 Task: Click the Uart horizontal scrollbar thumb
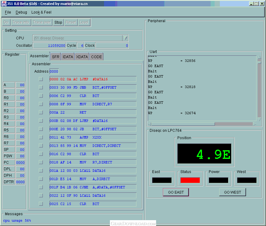[x=183, y=124]
